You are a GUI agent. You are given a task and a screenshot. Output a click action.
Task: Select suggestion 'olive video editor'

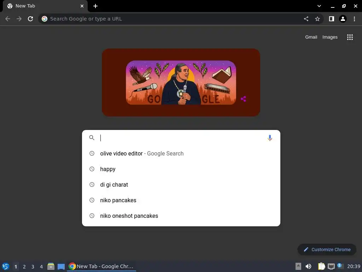click(181, 153)
